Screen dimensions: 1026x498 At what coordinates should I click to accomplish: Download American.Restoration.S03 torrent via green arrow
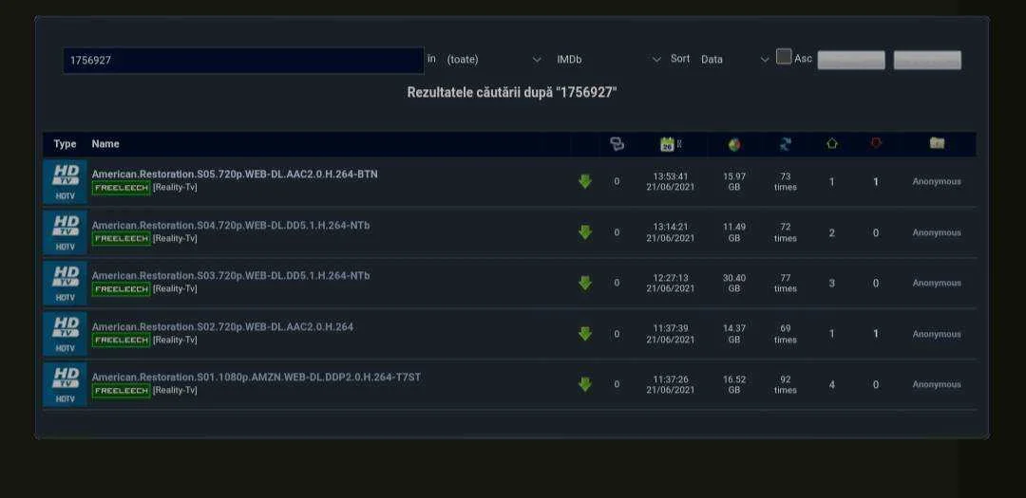[585, 283]
